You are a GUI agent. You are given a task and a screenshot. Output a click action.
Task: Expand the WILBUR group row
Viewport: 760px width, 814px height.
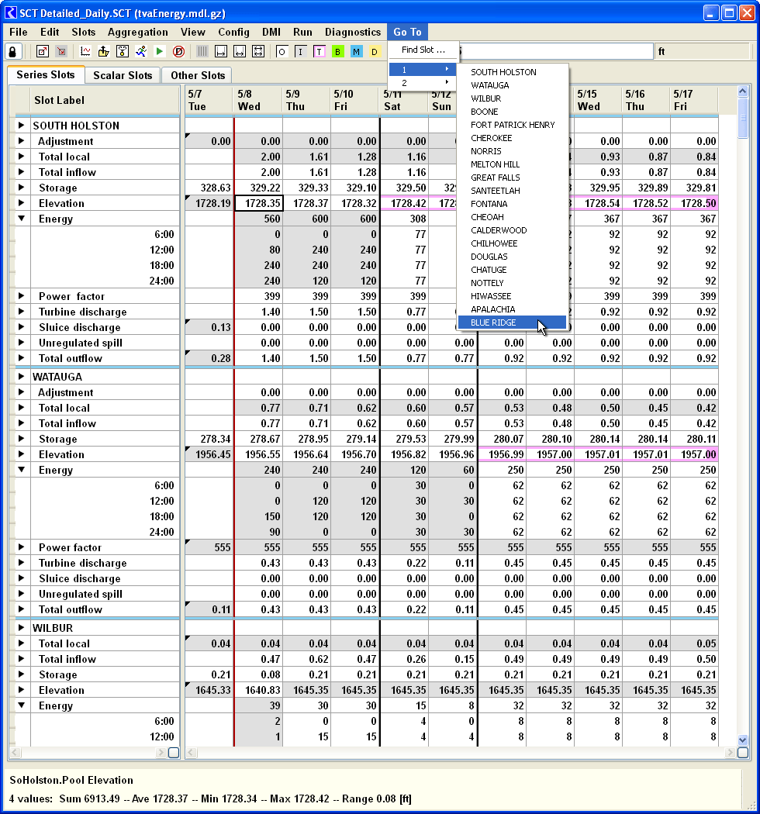coord(21,628)
